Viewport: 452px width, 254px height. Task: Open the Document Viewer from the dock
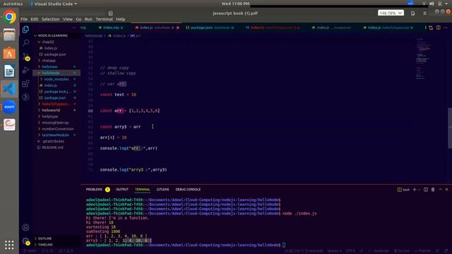(9, 125)
